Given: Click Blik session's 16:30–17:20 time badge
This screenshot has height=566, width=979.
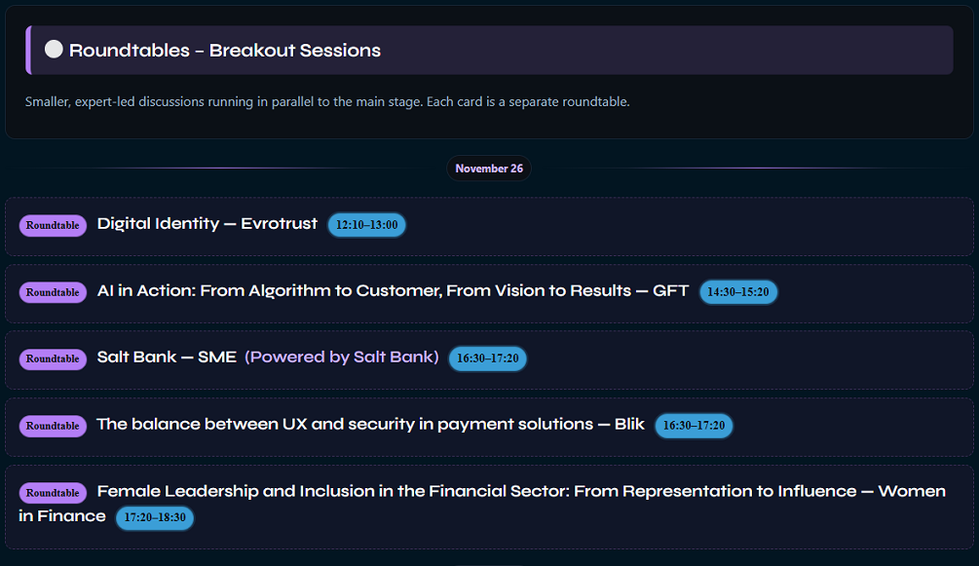Looking at the screenshot, I should [694, 426].
